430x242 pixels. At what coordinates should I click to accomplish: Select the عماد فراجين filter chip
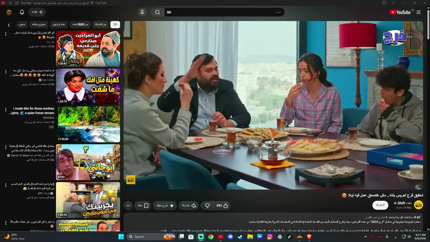pos(59,25)
